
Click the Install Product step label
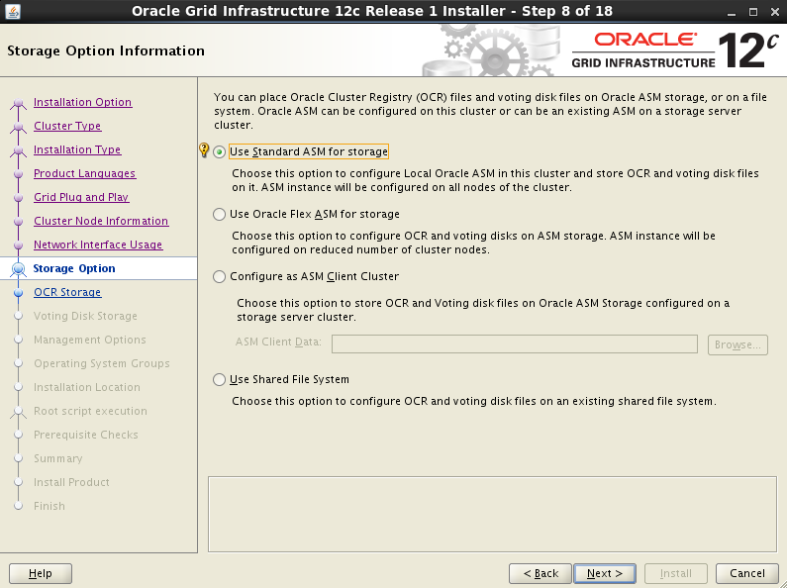tap(71, 482)
